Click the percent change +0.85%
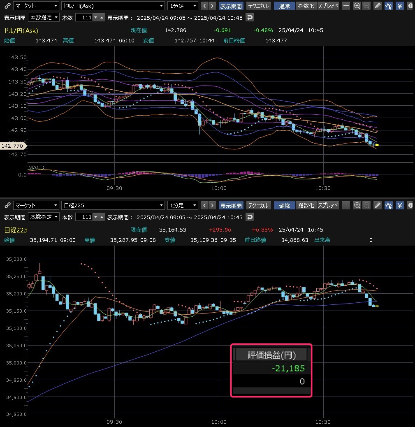The width and height of the screenshot is (415, 427). pos(262,230)
